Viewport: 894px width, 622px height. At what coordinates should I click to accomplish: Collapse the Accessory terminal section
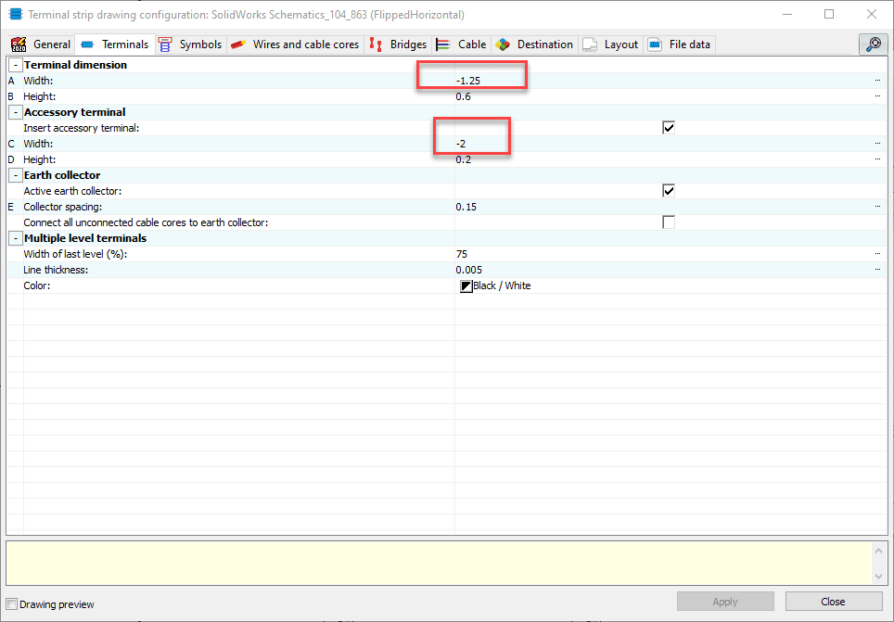click(16, 112)
